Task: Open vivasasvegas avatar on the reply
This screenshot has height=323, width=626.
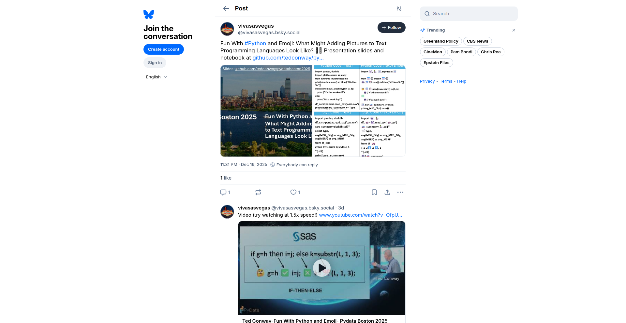Action: coord(227,212)
